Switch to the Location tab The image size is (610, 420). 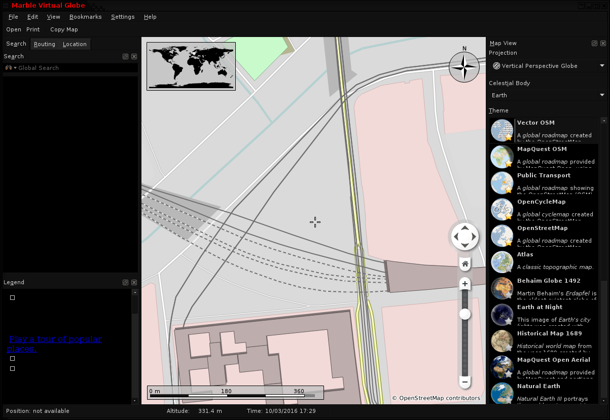tap(75, 44)
